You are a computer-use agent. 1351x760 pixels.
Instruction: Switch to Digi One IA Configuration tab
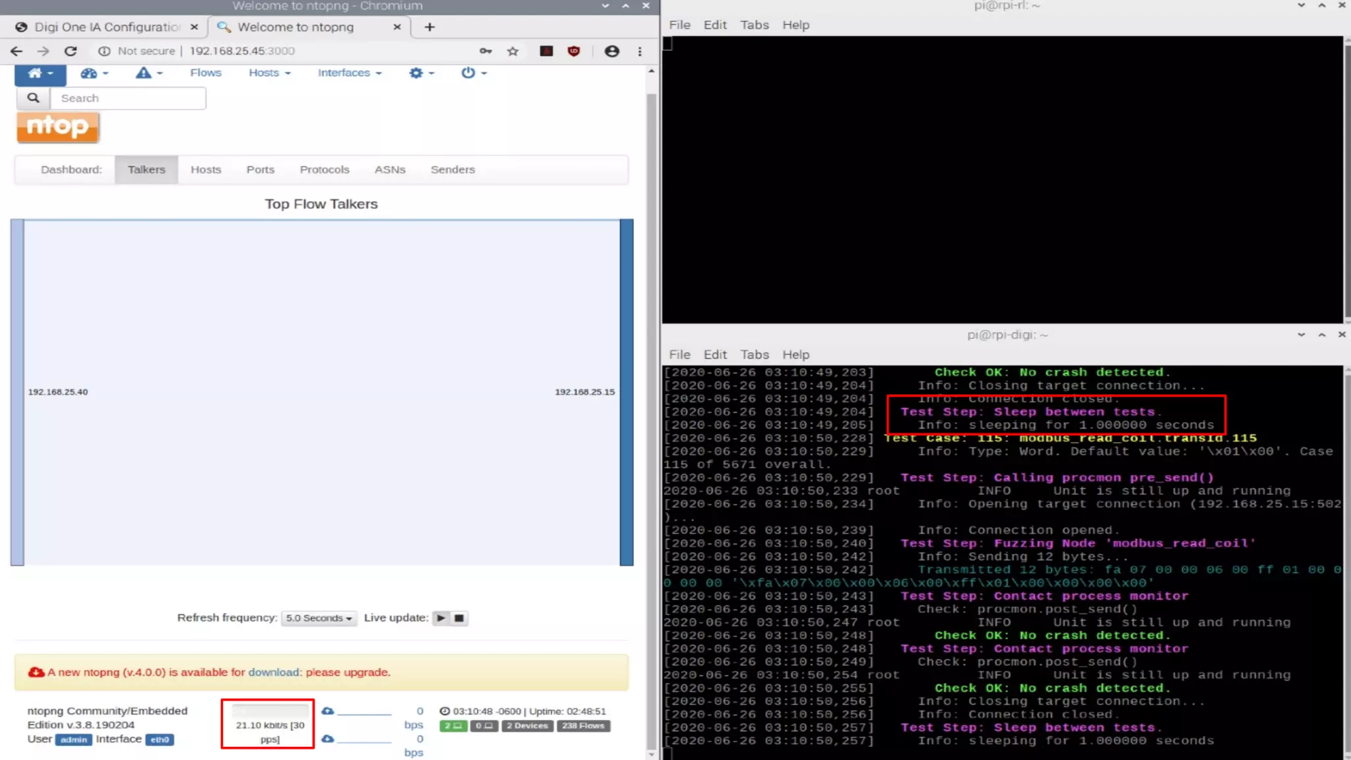106,27
